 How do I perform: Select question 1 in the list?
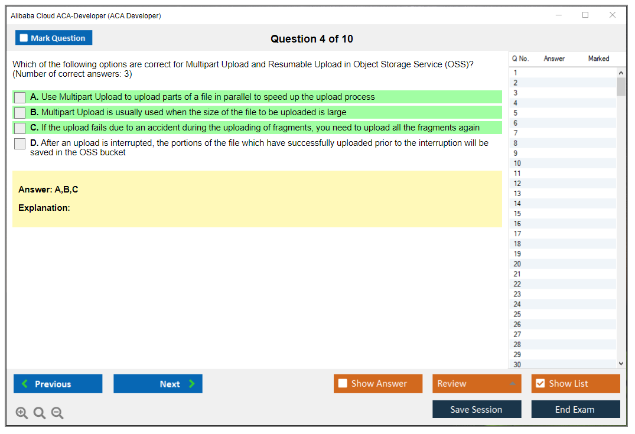click(516, 73)
